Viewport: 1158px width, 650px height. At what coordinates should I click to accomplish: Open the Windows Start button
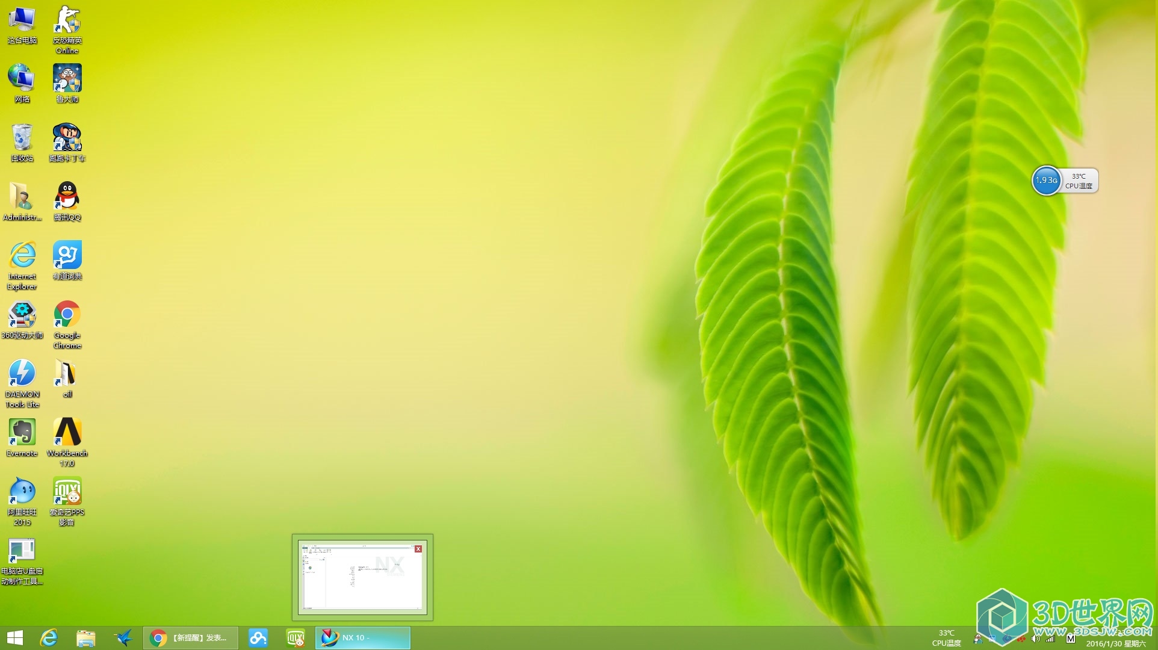click(x=14, y=638)
